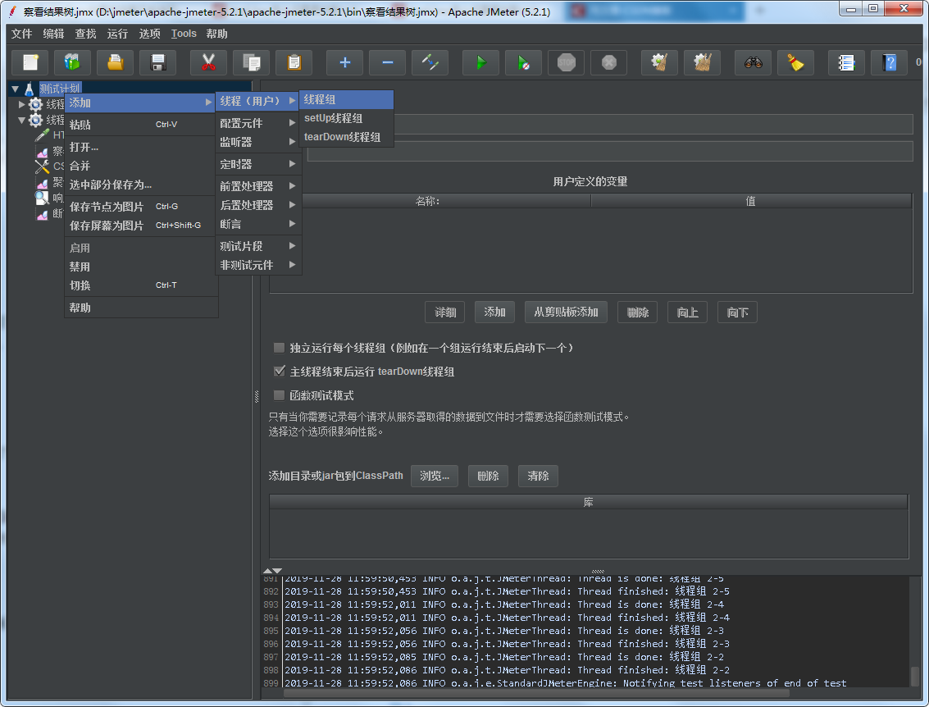Image resolution: width=929 pixels, height=707 pixels.
Task: Uncheck 主线程结束后运行 tearDown线程组
Action: 279,372
